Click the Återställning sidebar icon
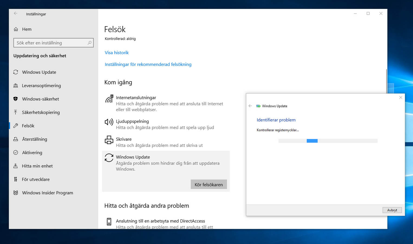The width and height of the screenshot is (413, 244). (x=16, y=139)
